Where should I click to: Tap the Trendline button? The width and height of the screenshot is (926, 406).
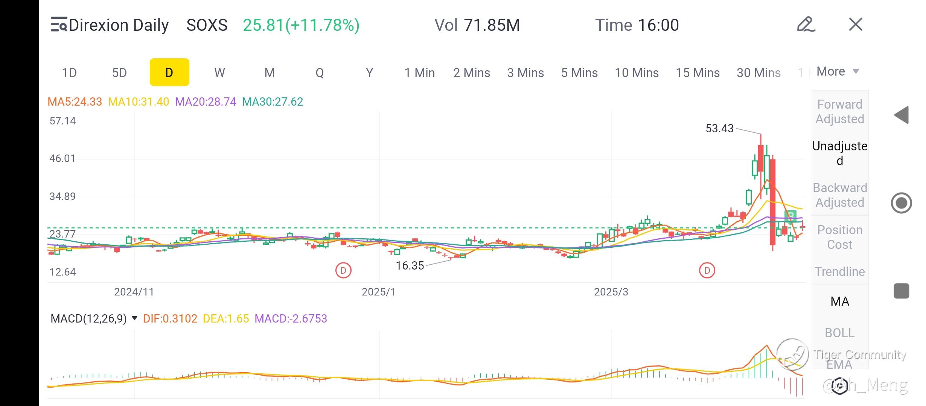point(839,271)
